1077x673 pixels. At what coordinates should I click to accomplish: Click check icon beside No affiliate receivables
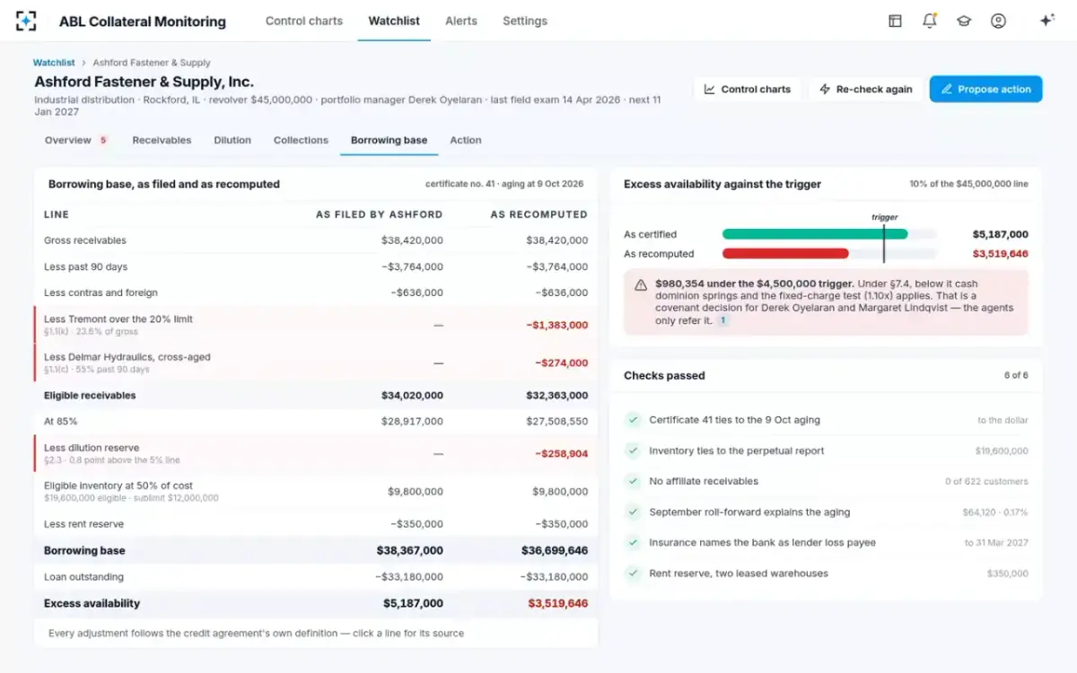[634, 481]
